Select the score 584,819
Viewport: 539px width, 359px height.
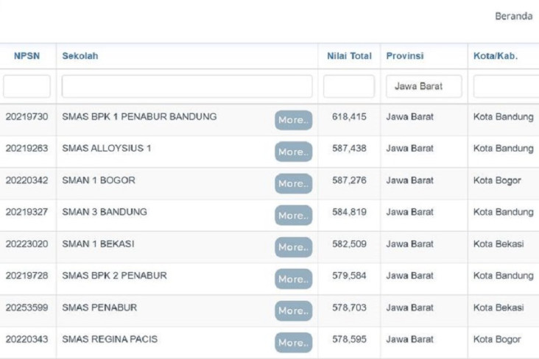point(349,212)
